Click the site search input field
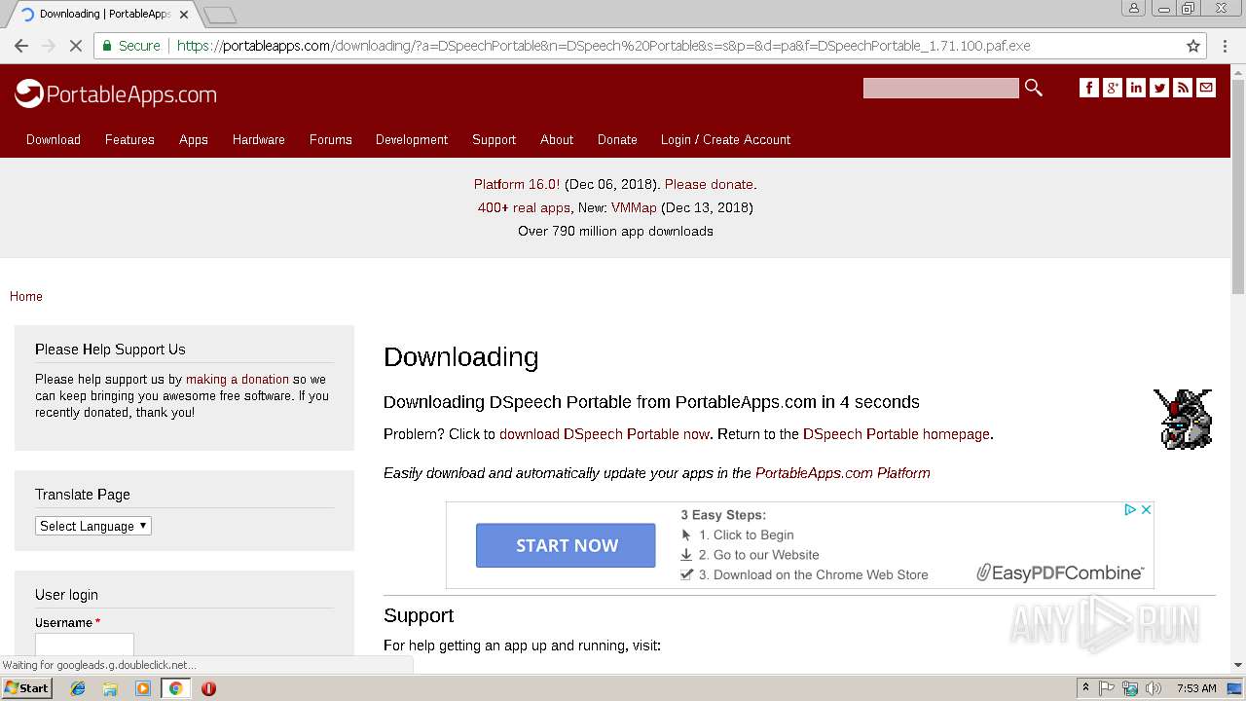 pos(940,89)
